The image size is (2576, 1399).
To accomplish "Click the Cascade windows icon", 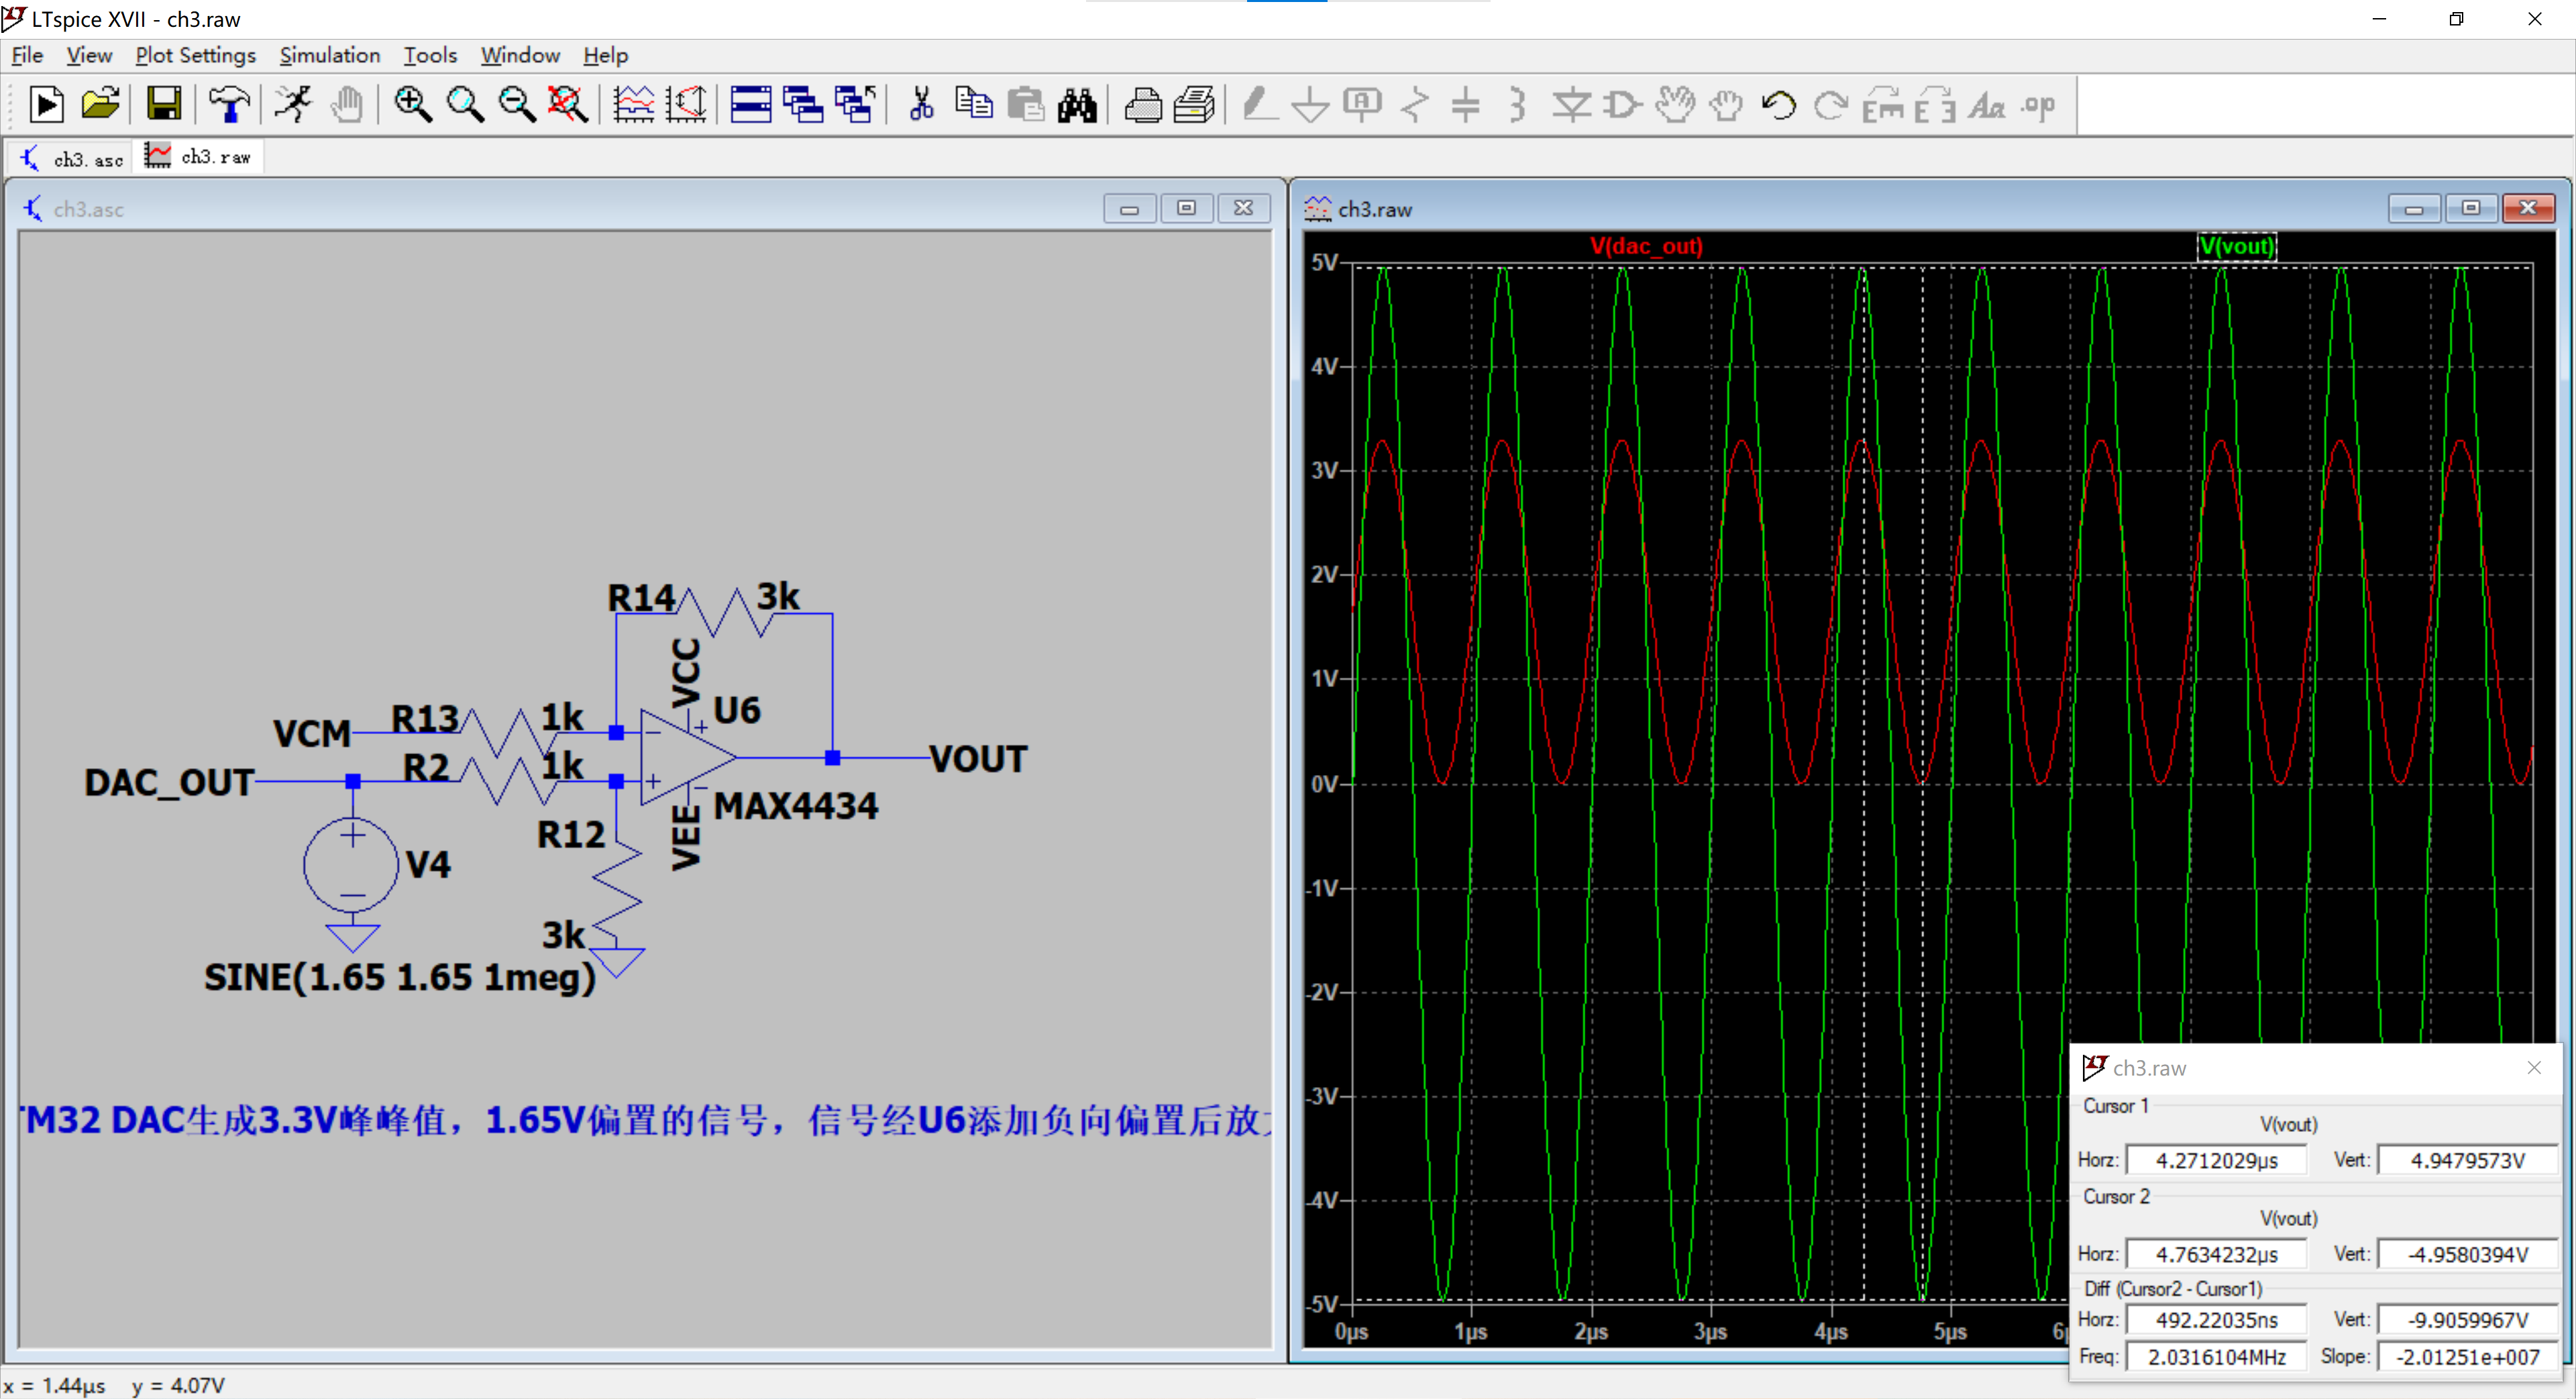I will [x=803, y=105].
